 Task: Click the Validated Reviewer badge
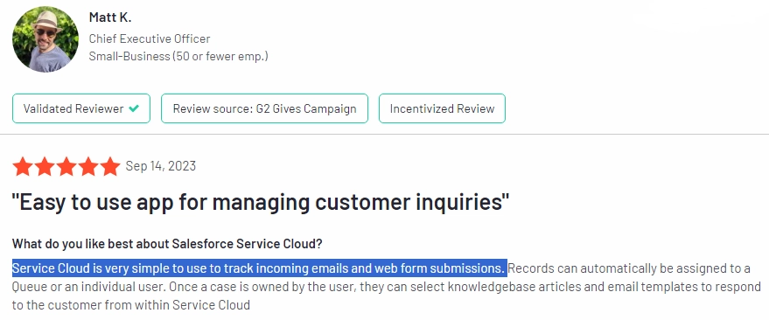click(81, 108)
